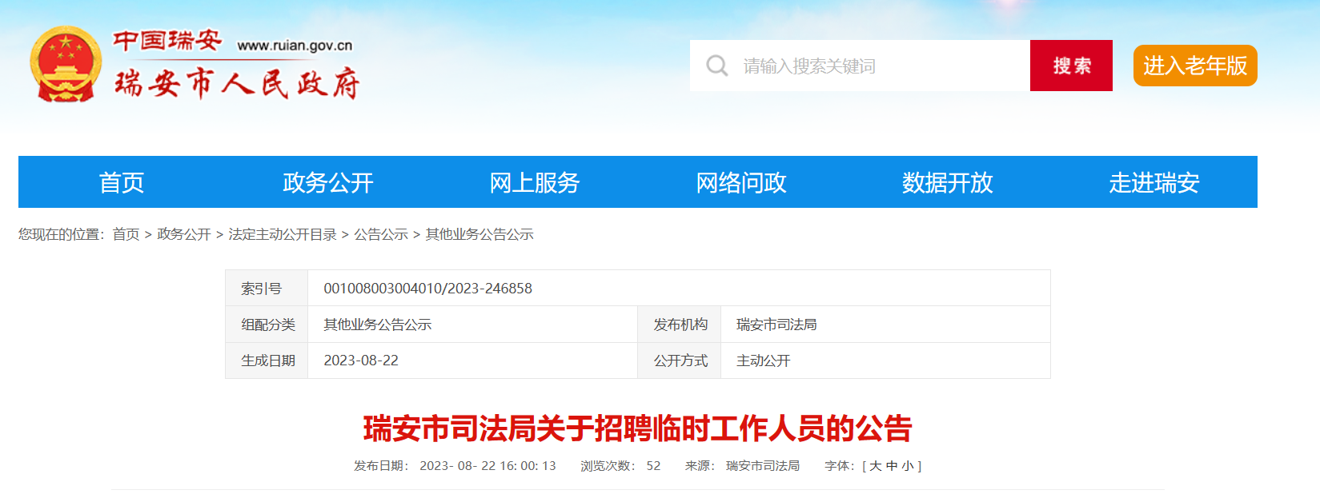Open the 走进瑞安 navigation tab
1320x494 pixels.
(1154, 182)
